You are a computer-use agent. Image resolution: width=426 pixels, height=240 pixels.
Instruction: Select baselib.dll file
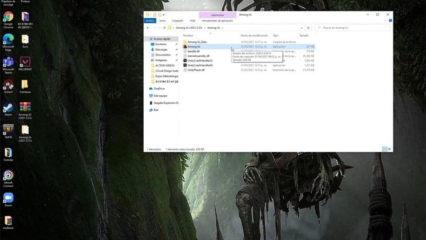(248, 51)
